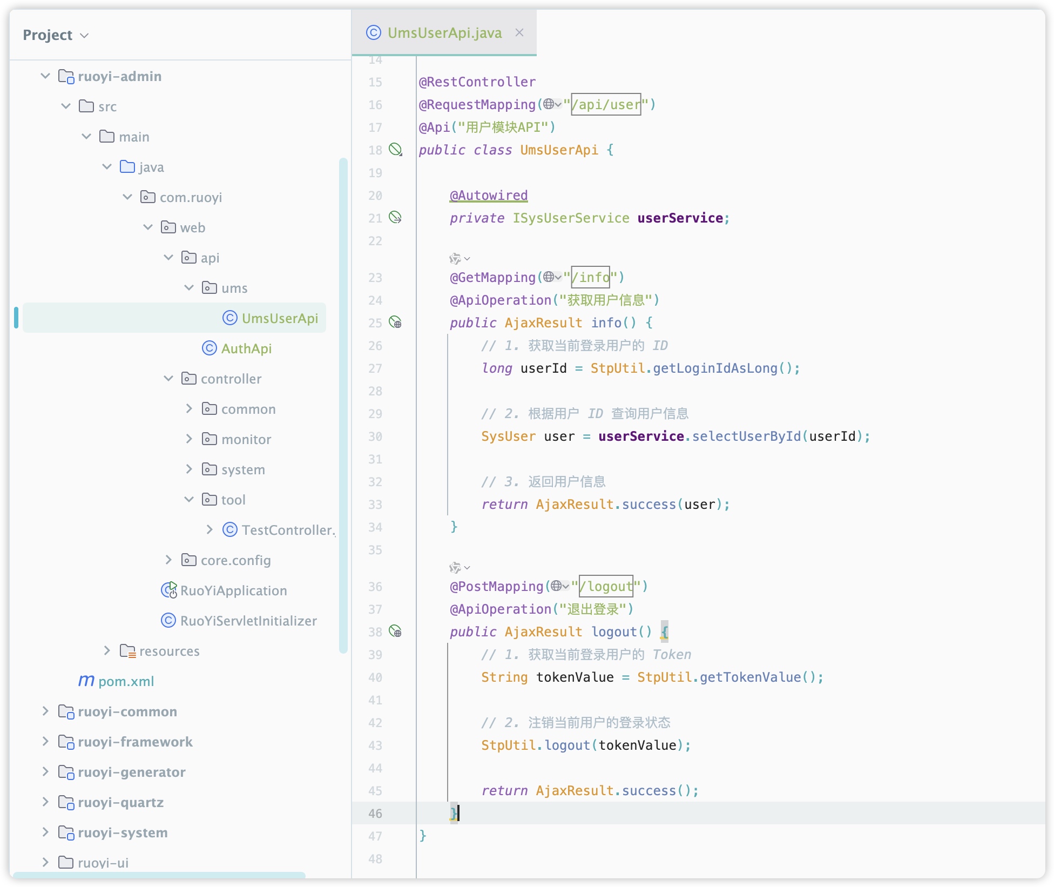Collapse the ums package
The image size is (1054, 887).
tap(189, 288)
